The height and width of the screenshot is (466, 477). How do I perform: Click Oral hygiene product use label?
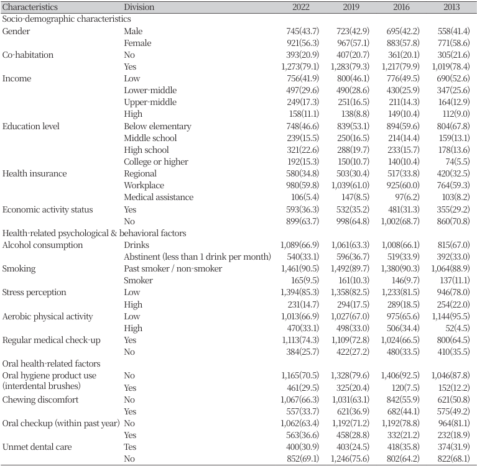(x=49, y=376)
